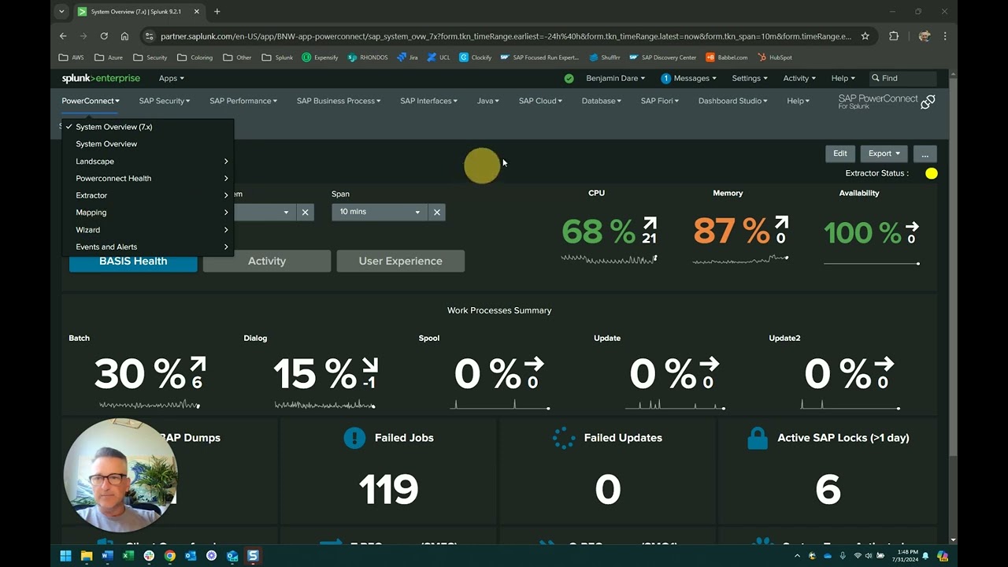Click the Splunk enterprise logo
The image size is (1008, 567).
point(101,78)
